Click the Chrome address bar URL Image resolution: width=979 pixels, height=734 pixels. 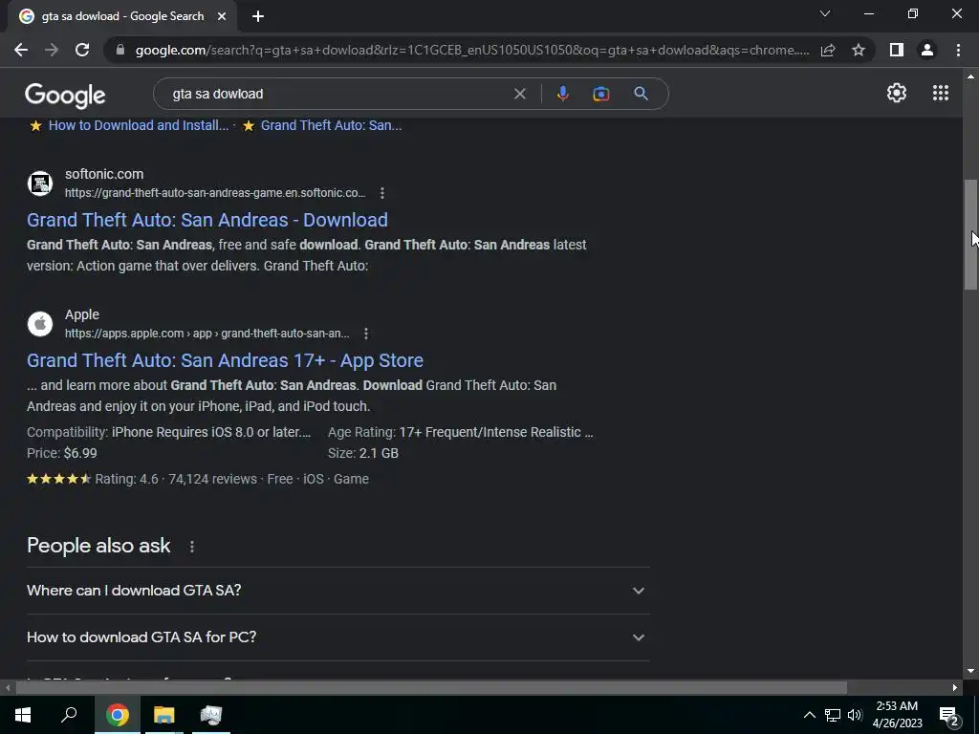click(472, 50)
